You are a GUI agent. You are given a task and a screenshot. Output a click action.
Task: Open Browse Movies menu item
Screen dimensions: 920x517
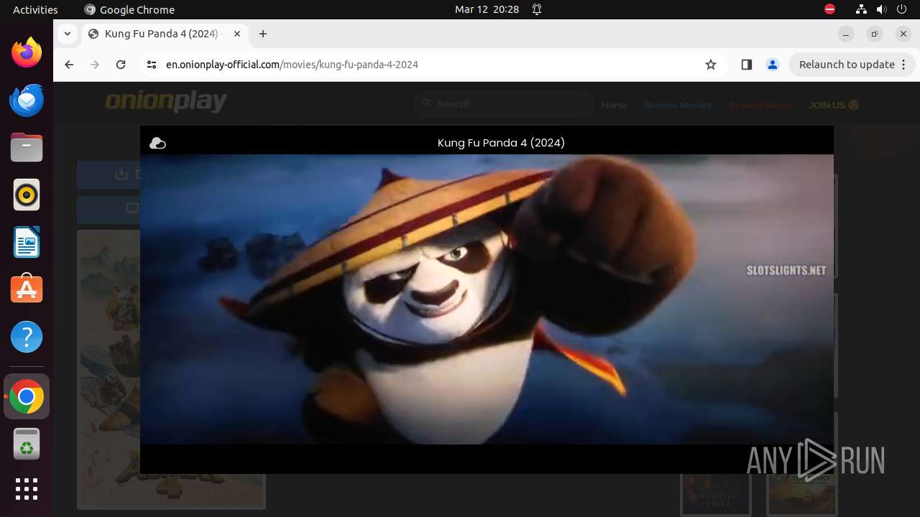click(x=678, y=105)
